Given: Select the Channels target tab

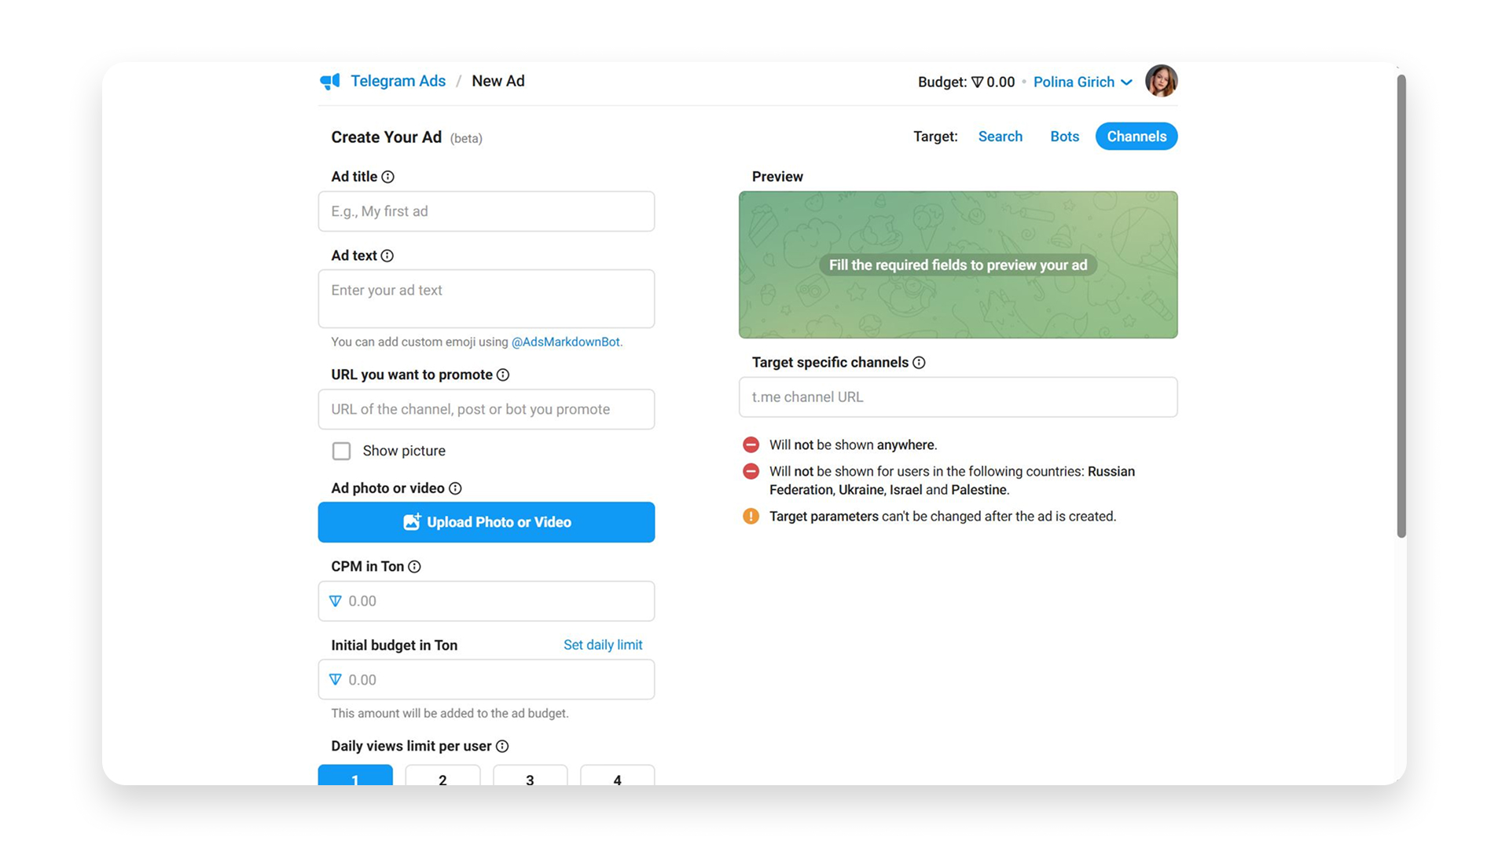Looking at the screenshot, I should coord(1136,137).
